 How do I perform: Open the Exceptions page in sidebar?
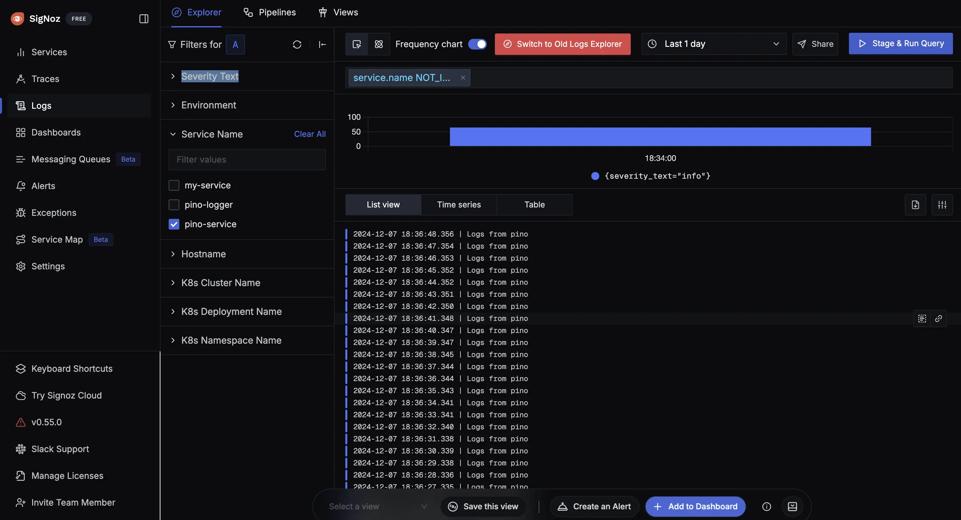[x=54, y=212]
